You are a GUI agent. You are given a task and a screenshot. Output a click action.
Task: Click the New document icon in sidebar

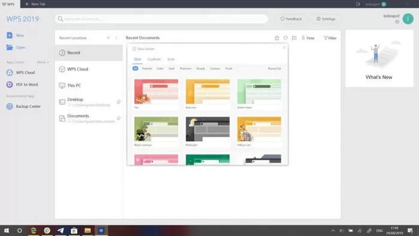[10, 35]
